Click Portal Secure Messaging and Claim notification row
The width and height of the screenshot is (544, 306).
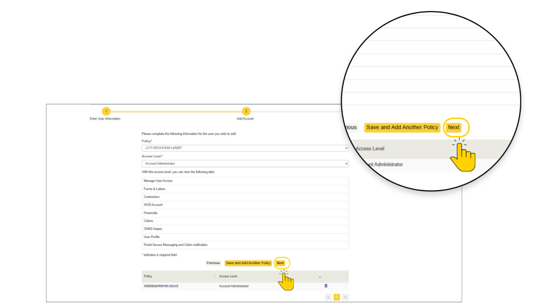[245, 244]
